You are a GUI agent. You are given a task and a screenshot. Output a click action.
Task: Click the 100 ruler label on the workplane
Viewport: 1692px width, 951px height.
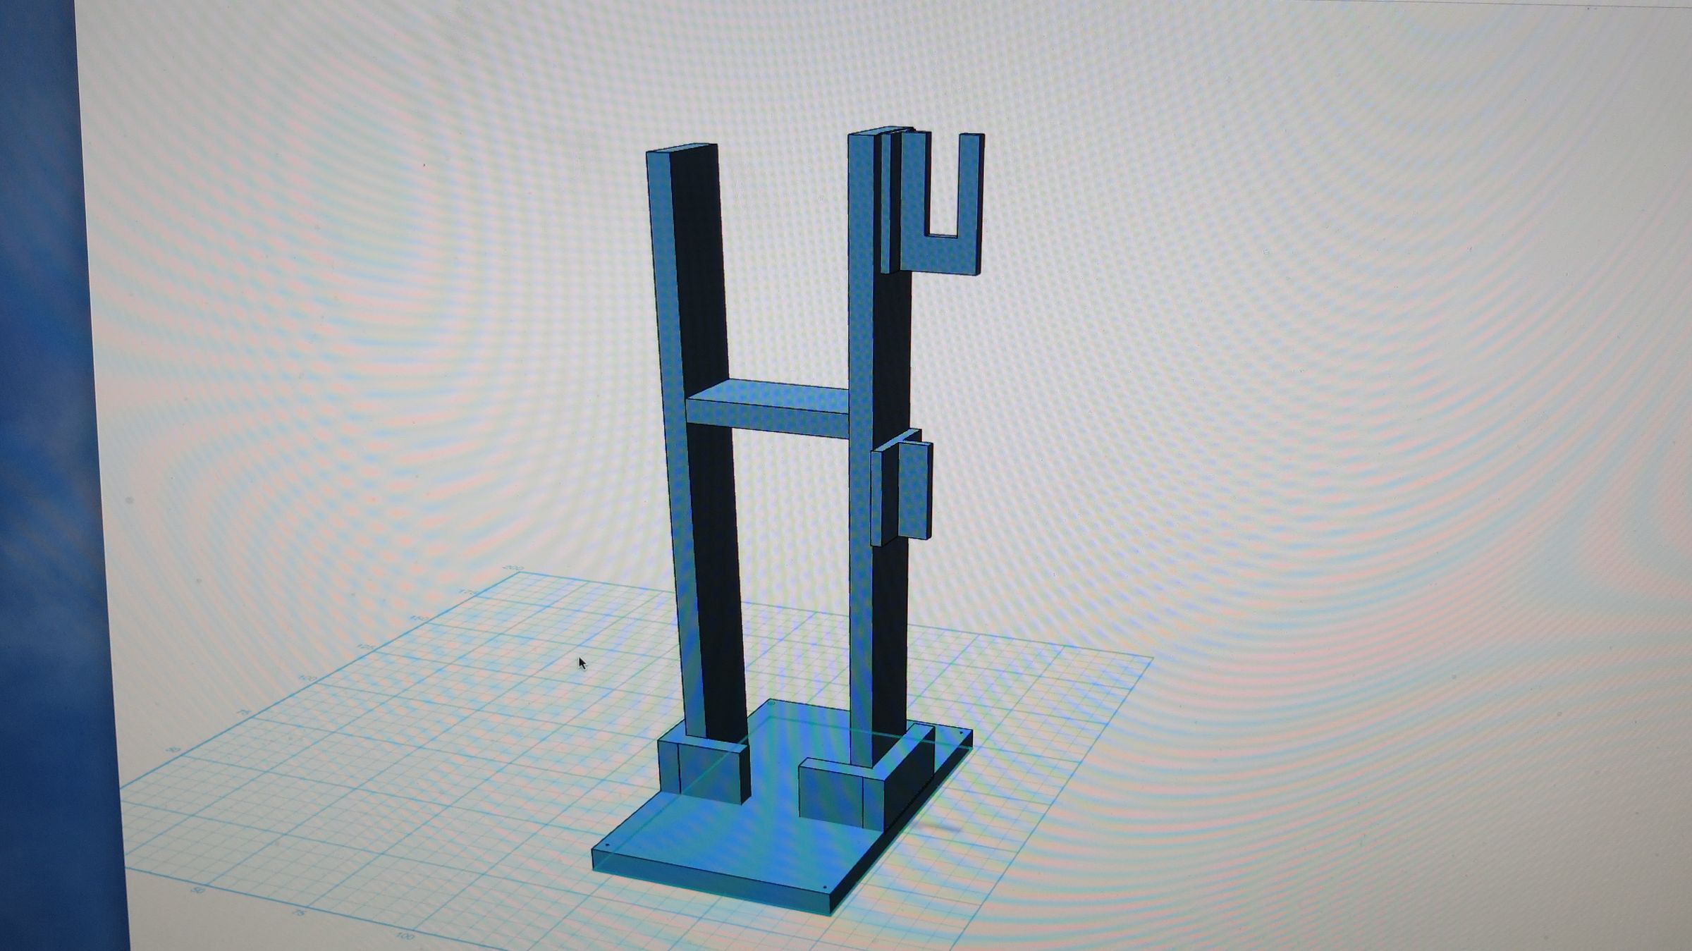pos(405,938)
